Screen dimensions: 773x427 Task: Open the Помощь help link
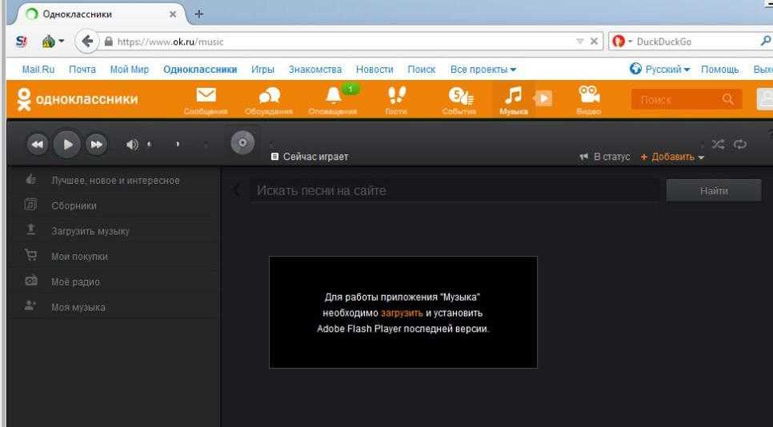point(719,70)
